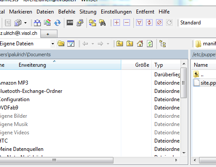Open the Markieren menu
Image resolution: width=216 pixels, height=167 pixels.
tap(20, 12)
